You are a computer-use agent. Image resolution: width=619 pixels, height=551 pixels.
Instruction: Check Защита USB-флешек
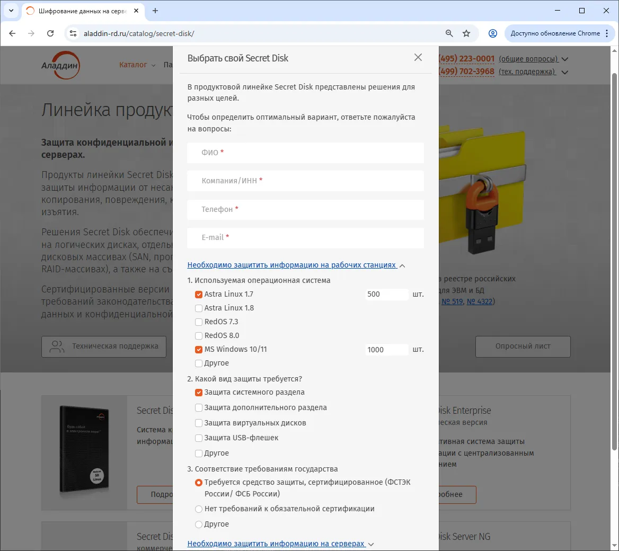(x=199, y=438)
